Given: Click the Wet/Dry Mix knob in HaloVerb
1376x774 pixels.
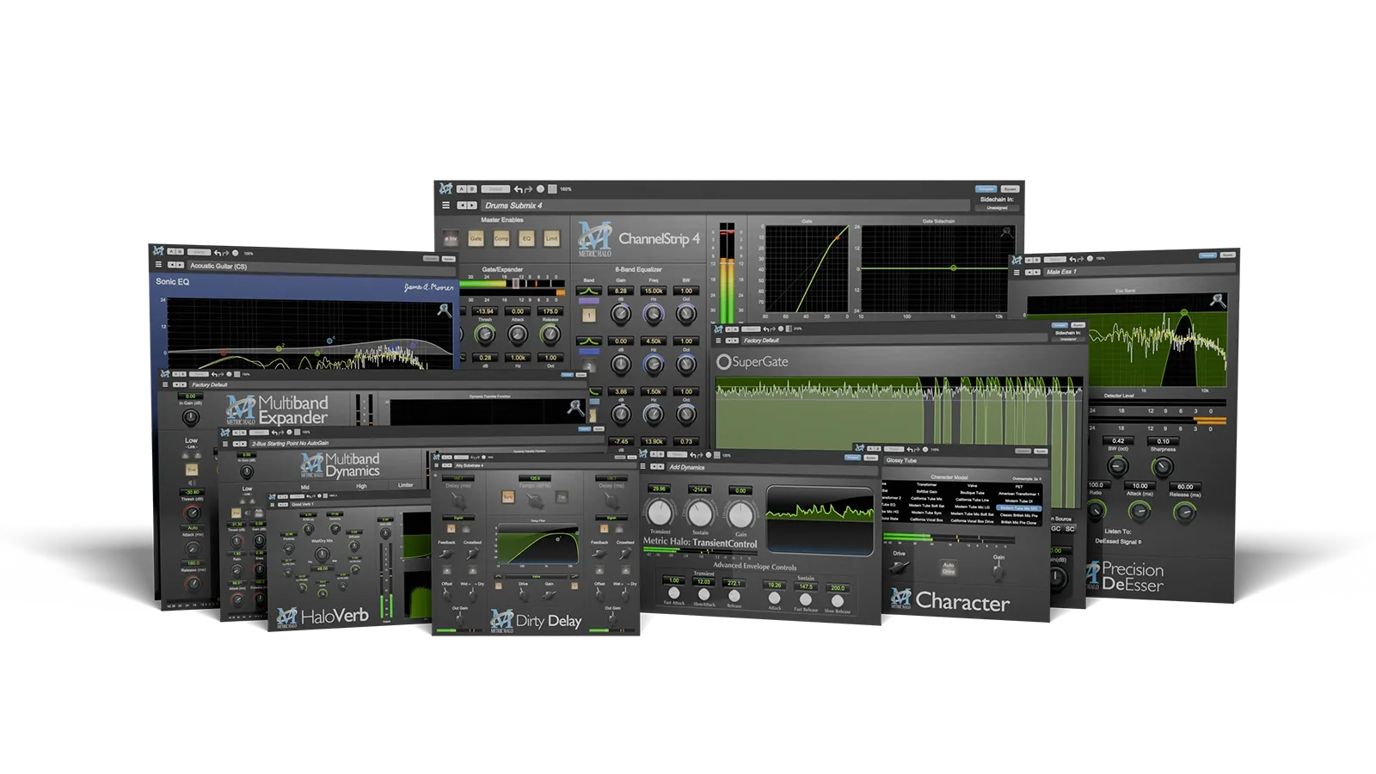Looking at the screenshot, I should coord(322,554).
